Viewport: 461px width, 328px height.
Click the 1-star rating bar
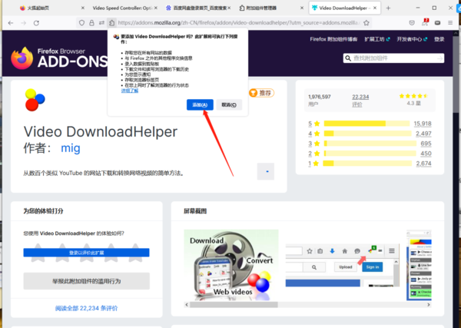(367, 164)
